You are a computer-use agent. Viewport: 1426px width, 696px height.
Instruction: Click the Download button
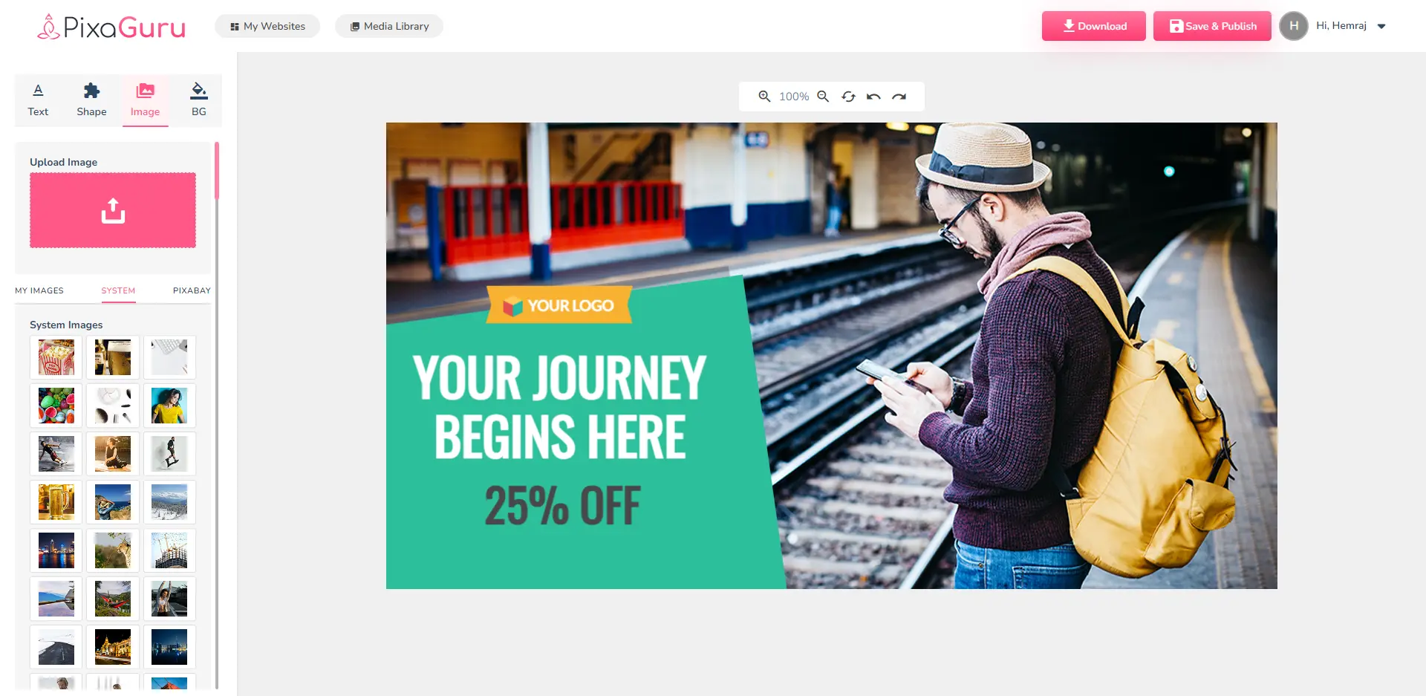click(x=1093, y=26)
